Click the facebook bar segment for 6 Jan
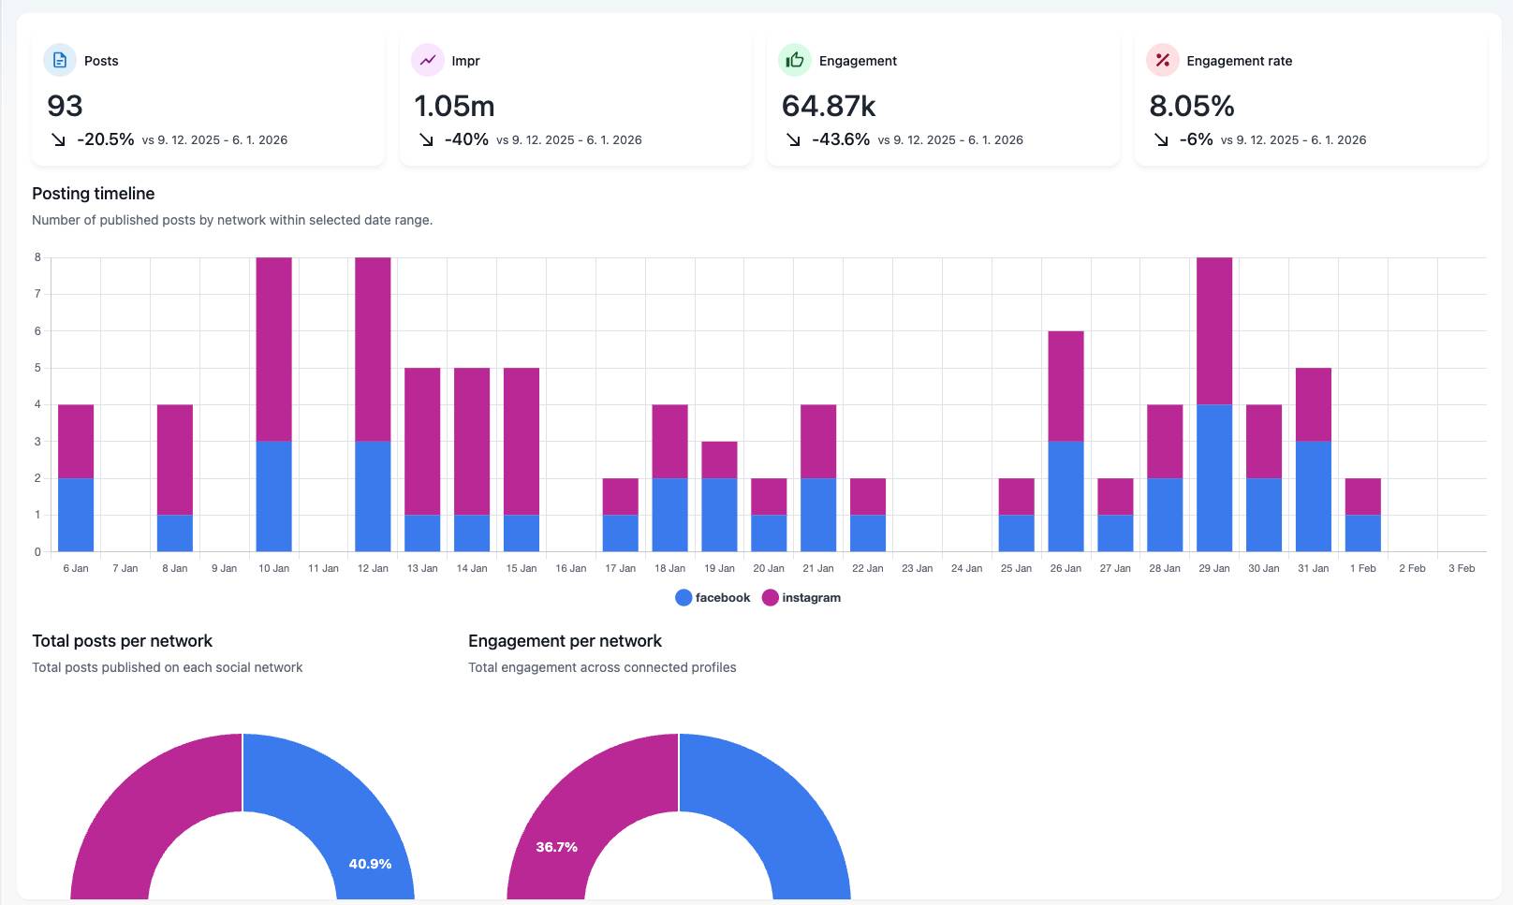Screen dimensions: 1514x905 pyautogui.click(x=76, y=515)
